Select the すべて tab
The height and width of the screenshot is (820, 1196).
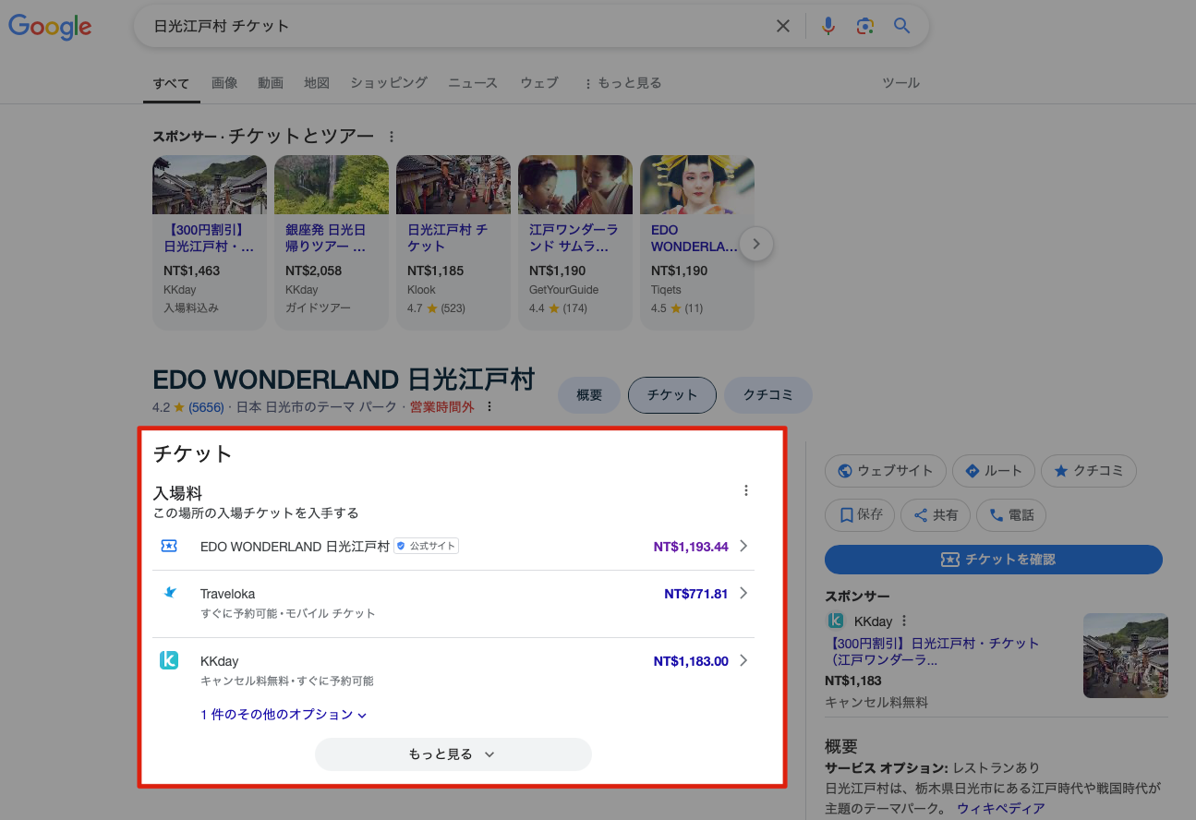[172, 84]
